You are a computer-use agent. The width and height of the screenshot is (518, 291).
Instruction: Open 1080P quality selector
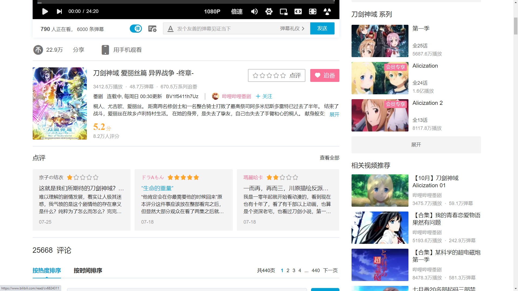[x=212, y=12]
